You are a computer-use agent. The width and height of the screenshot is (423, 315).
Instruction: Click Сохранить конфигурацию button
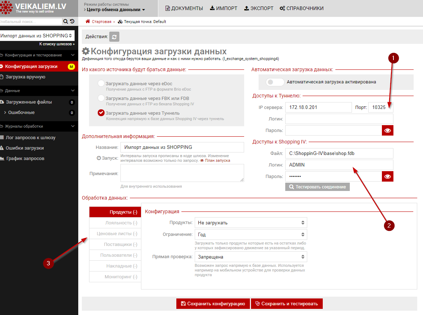213,303
